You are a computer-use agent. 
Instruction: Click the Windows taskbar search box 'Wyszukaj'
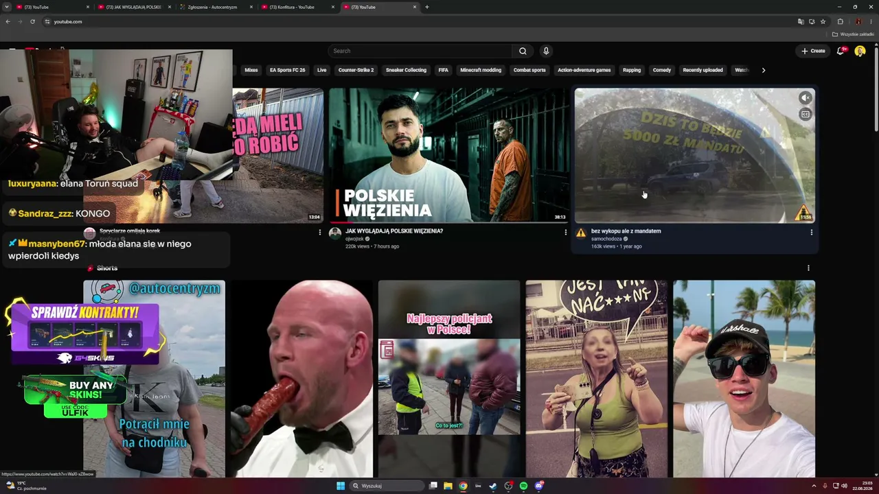[387, 486]
